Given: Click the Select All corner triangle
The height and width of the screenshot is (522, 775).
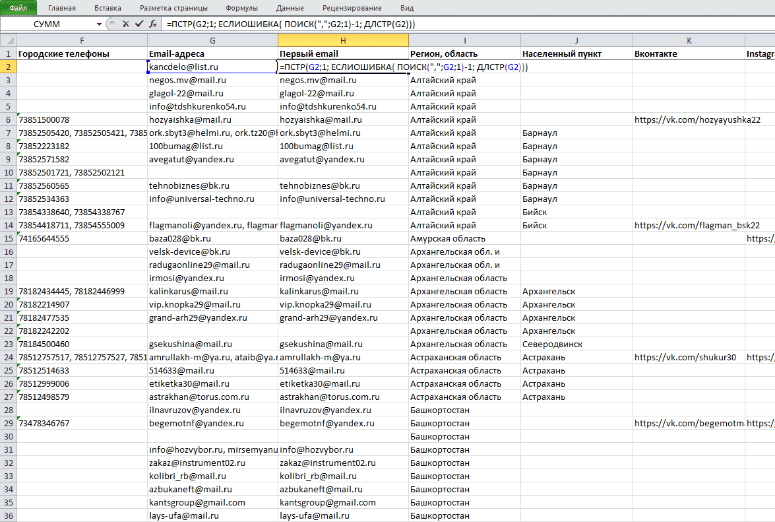Looking at the screenshot, I should click(9, 40).
